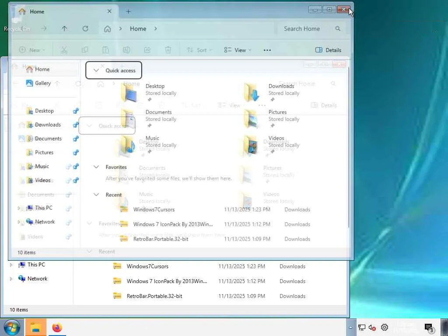
Task: Click the volume muted tray icon
Action: tap(372, 327)
